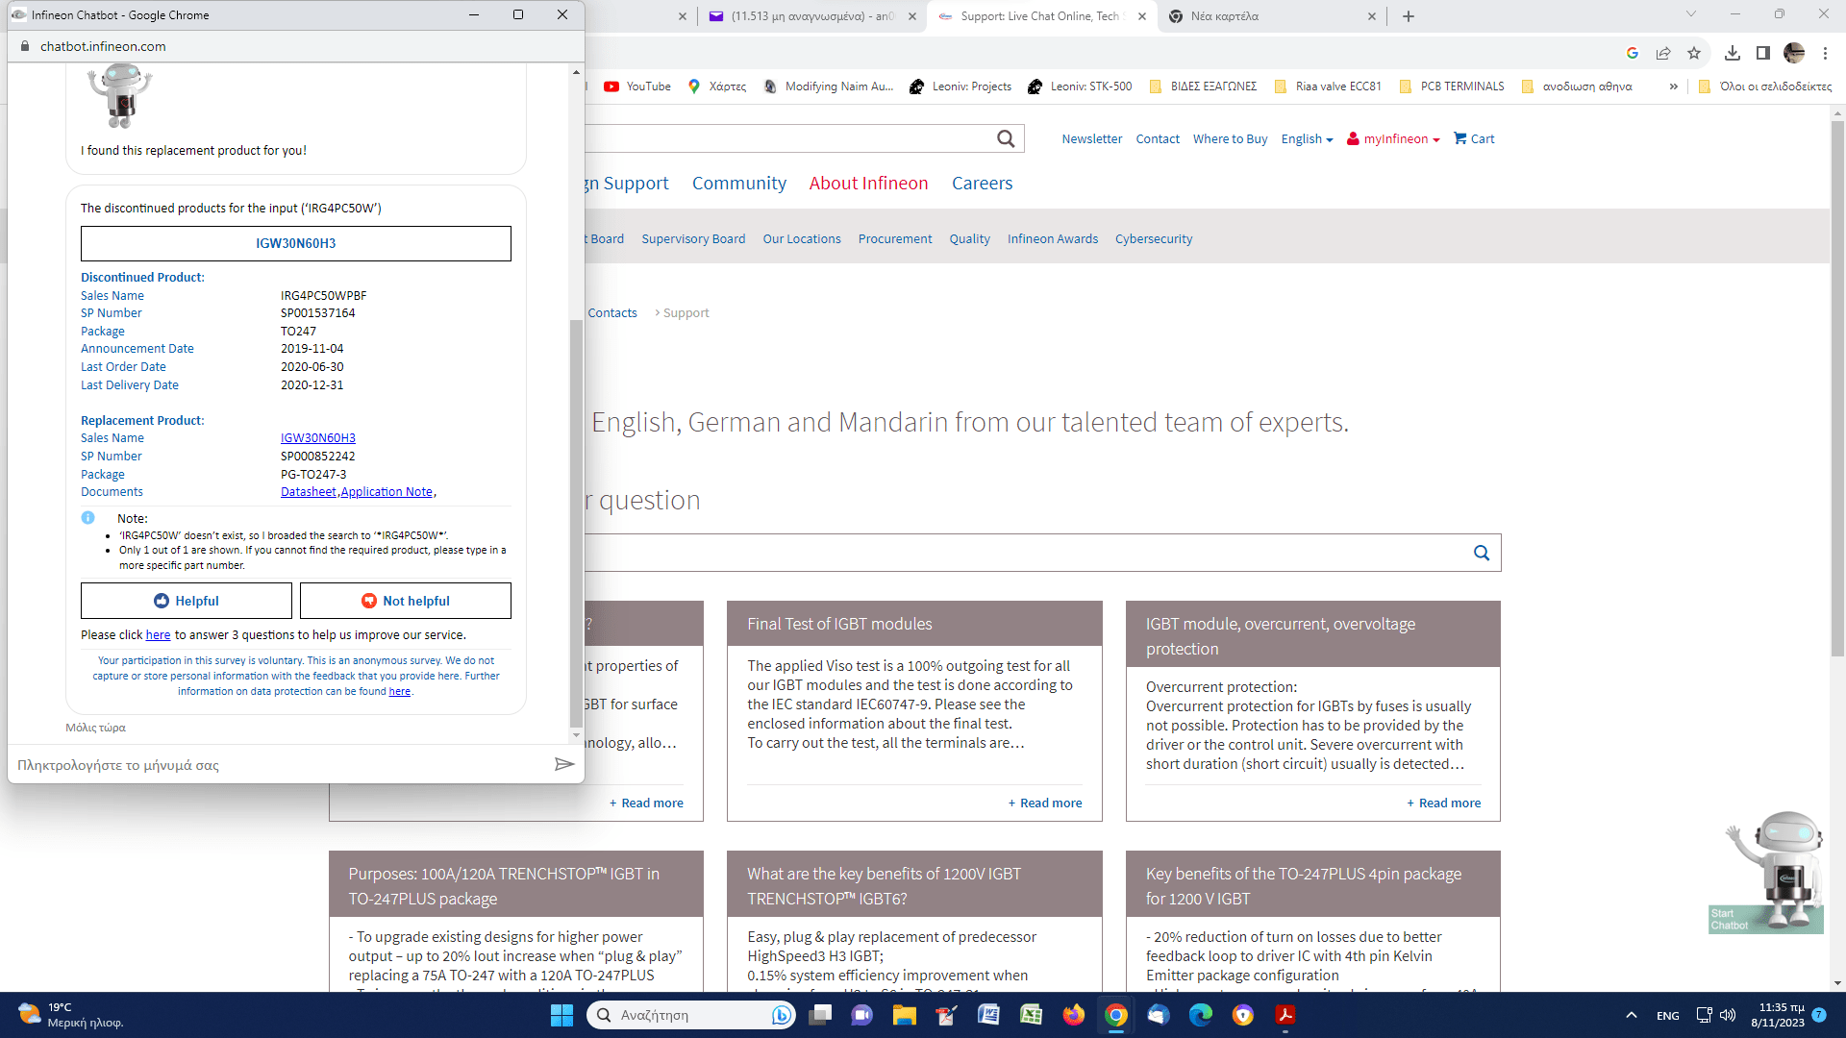Open Word from the taskbar
Viewport: 1846px width, 1038px height.
pos(988,1015)
